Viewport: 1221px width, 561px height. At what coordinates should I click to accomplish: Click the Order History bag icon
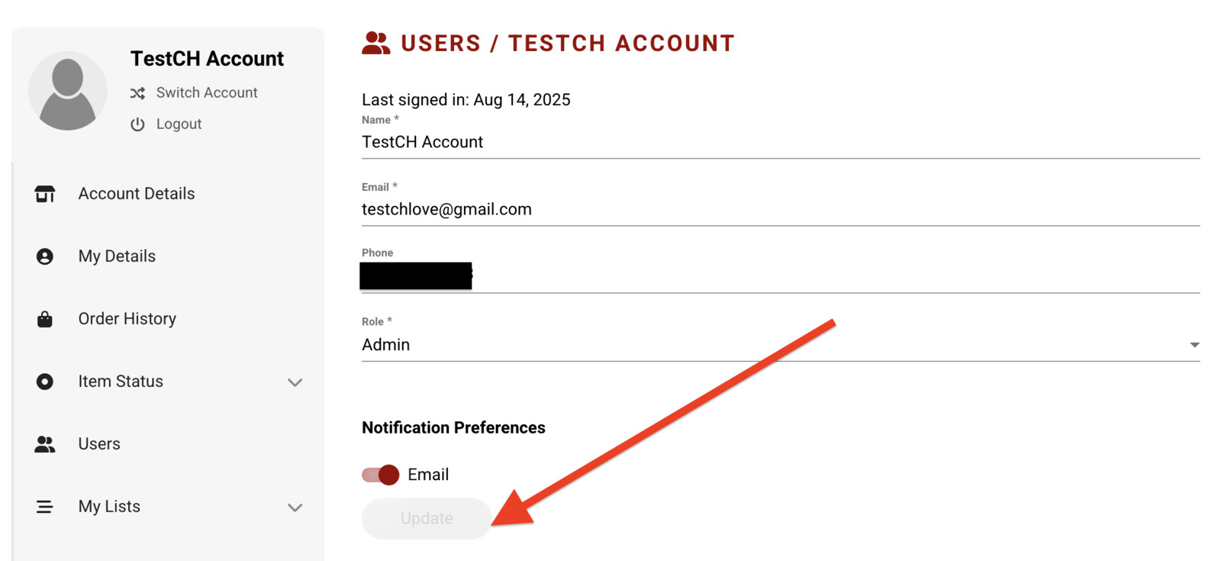45,319
